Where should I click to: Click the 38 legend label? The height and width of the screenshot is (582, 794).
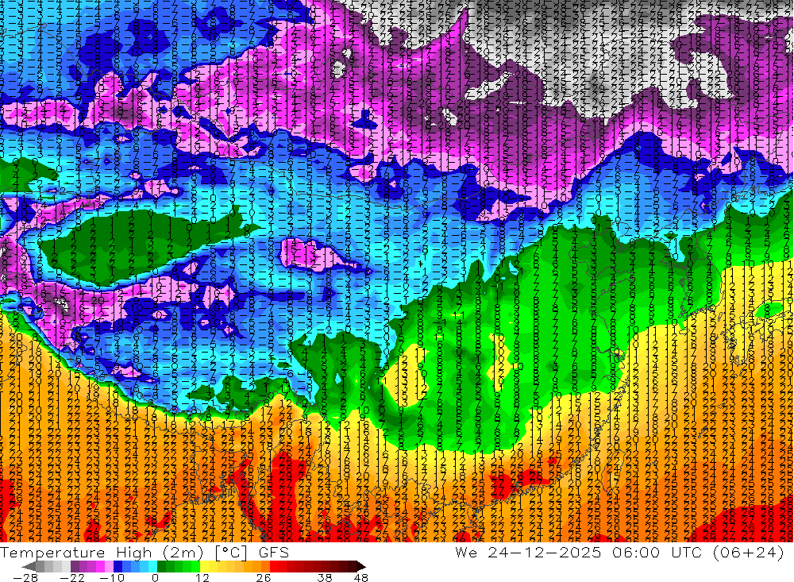coord(325,578)
